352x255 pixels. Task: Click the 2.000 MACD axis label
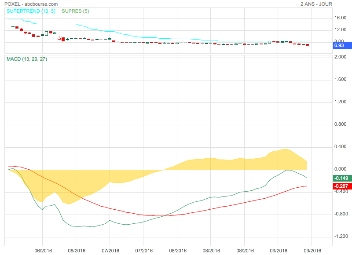pyautogui.click(x=340, y=57)
